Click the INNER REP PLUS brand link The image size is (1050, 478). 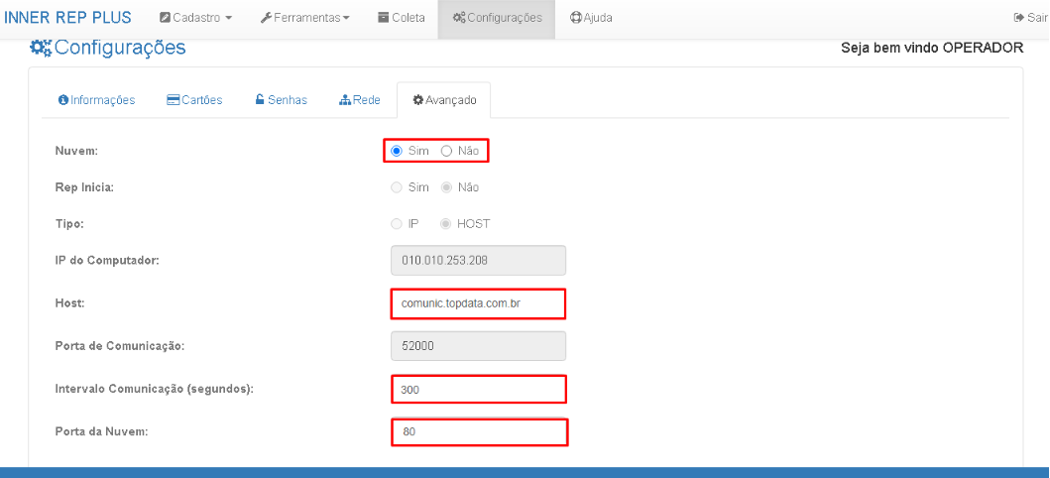coord(68,18)
